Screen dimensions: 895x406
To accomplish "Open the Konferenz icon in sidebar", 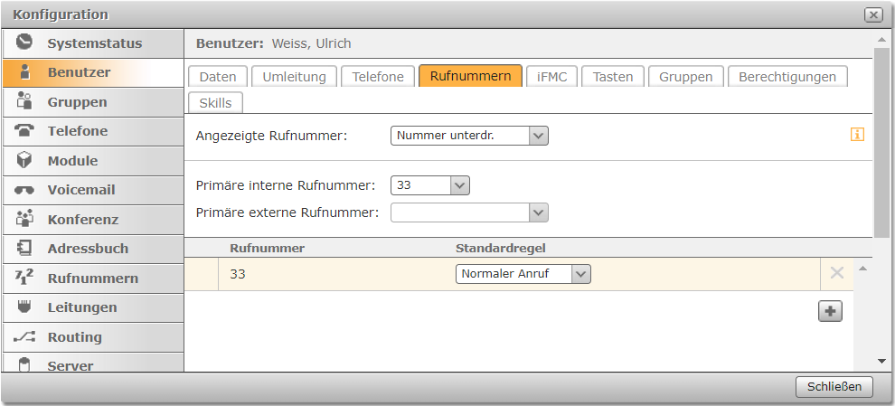I will [x=25, y=219].
